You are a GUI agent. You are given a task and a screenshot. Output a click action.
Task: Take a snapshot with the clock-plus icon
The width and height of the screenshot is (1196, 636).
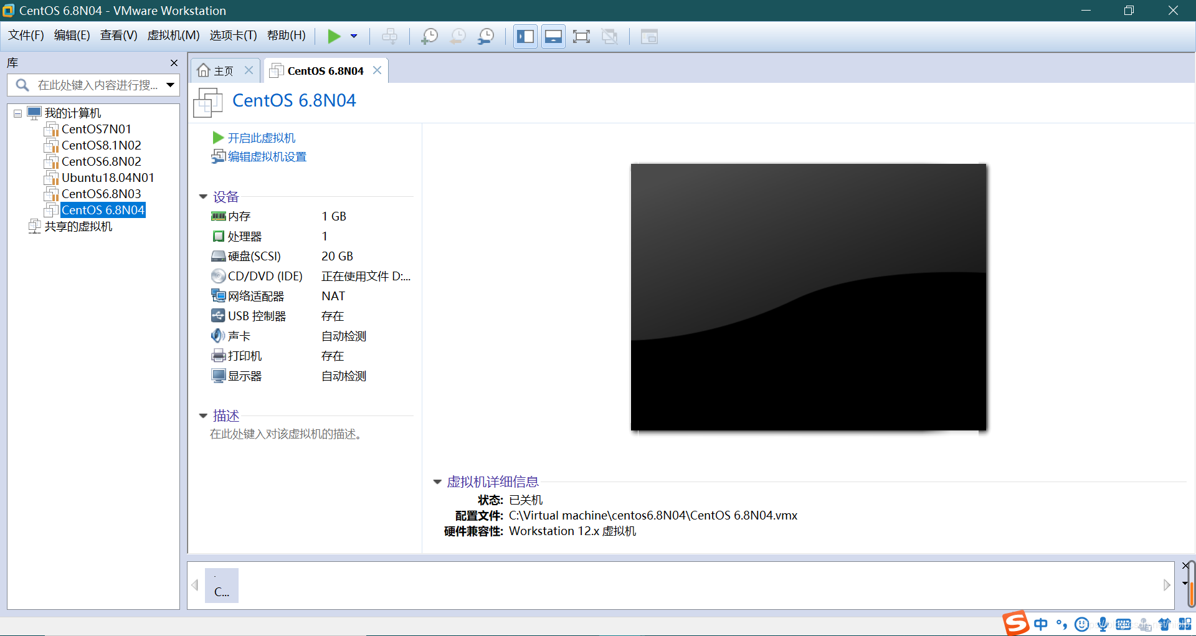click(429, 36)
